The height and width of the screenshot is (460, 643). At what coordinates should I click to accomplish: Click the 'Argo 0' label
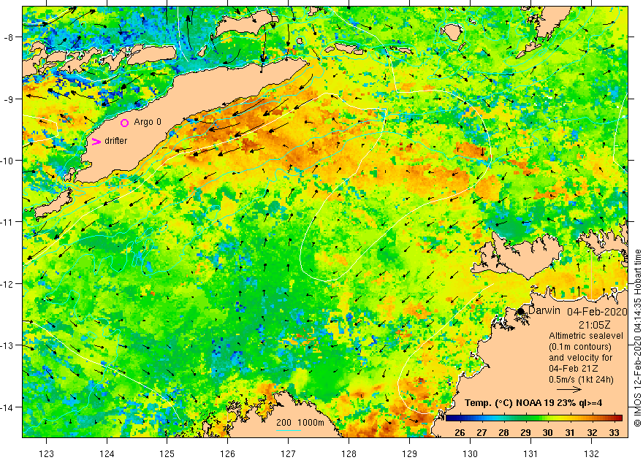tap(148, 122)
